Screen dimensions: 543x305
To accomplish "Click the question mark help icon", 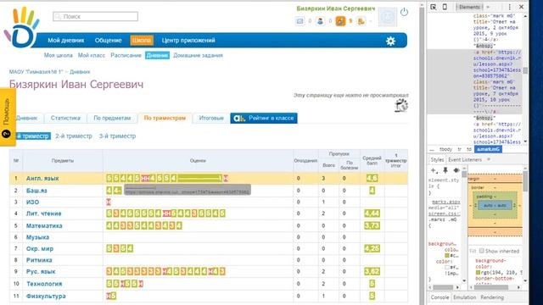I will pyautogui.click(x=6, y=134).
